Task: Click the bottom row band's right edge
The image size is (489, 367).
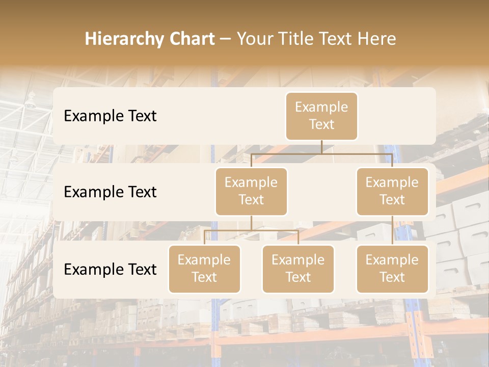Action: [x=432, y=270]
